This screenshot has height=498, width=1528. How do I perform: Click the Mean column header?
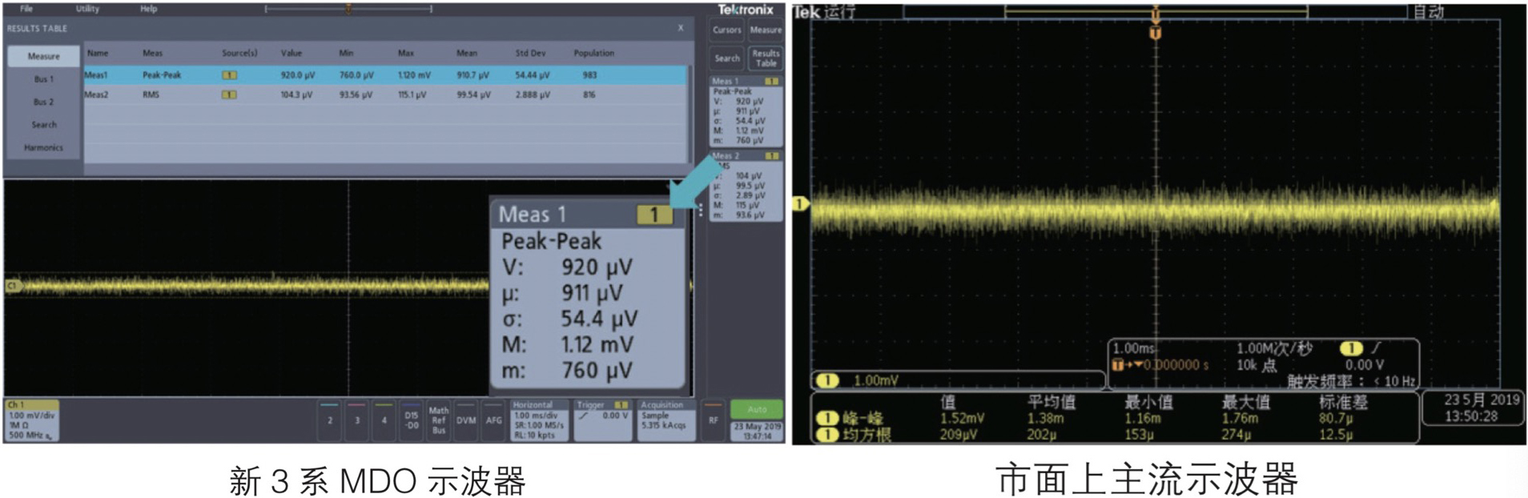(x=467, y=53)
